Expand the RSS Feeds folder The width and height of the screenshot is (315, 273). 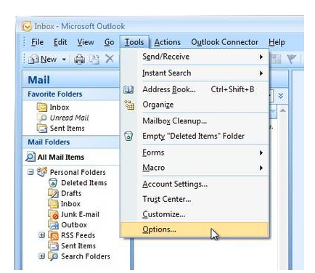[x=42, y=235]
